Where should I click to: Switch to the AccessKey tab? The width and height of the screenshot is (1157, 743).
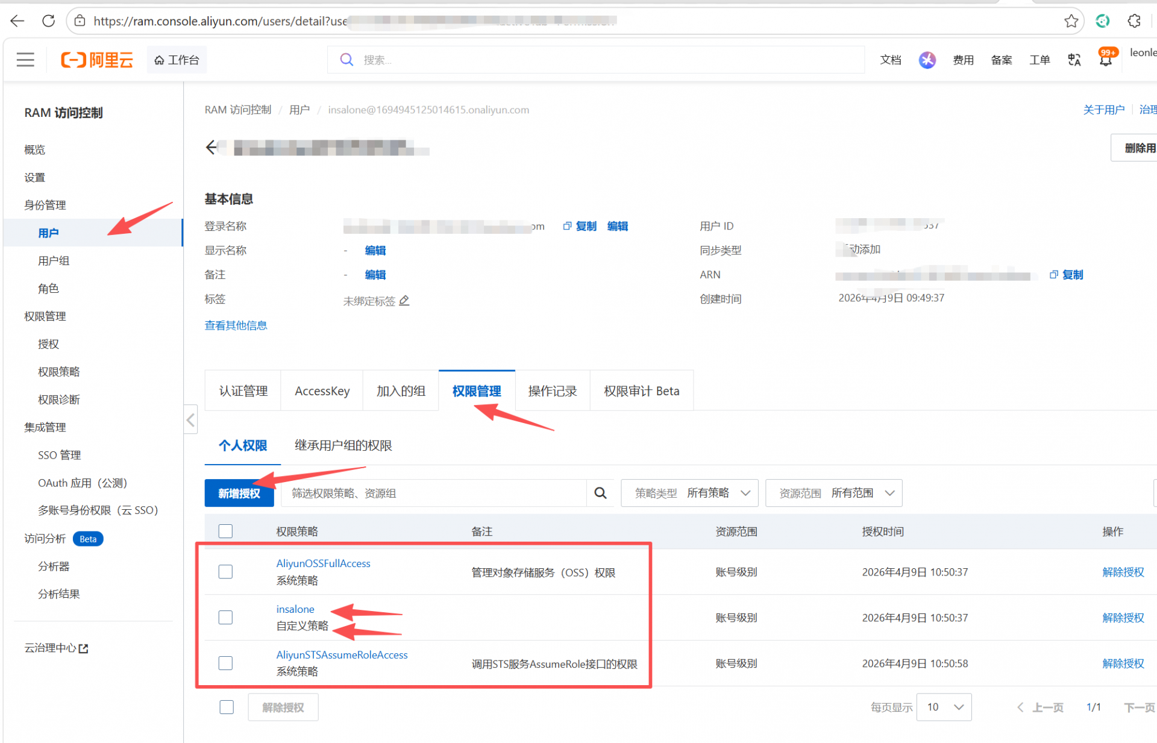click(x=322, y=391)
